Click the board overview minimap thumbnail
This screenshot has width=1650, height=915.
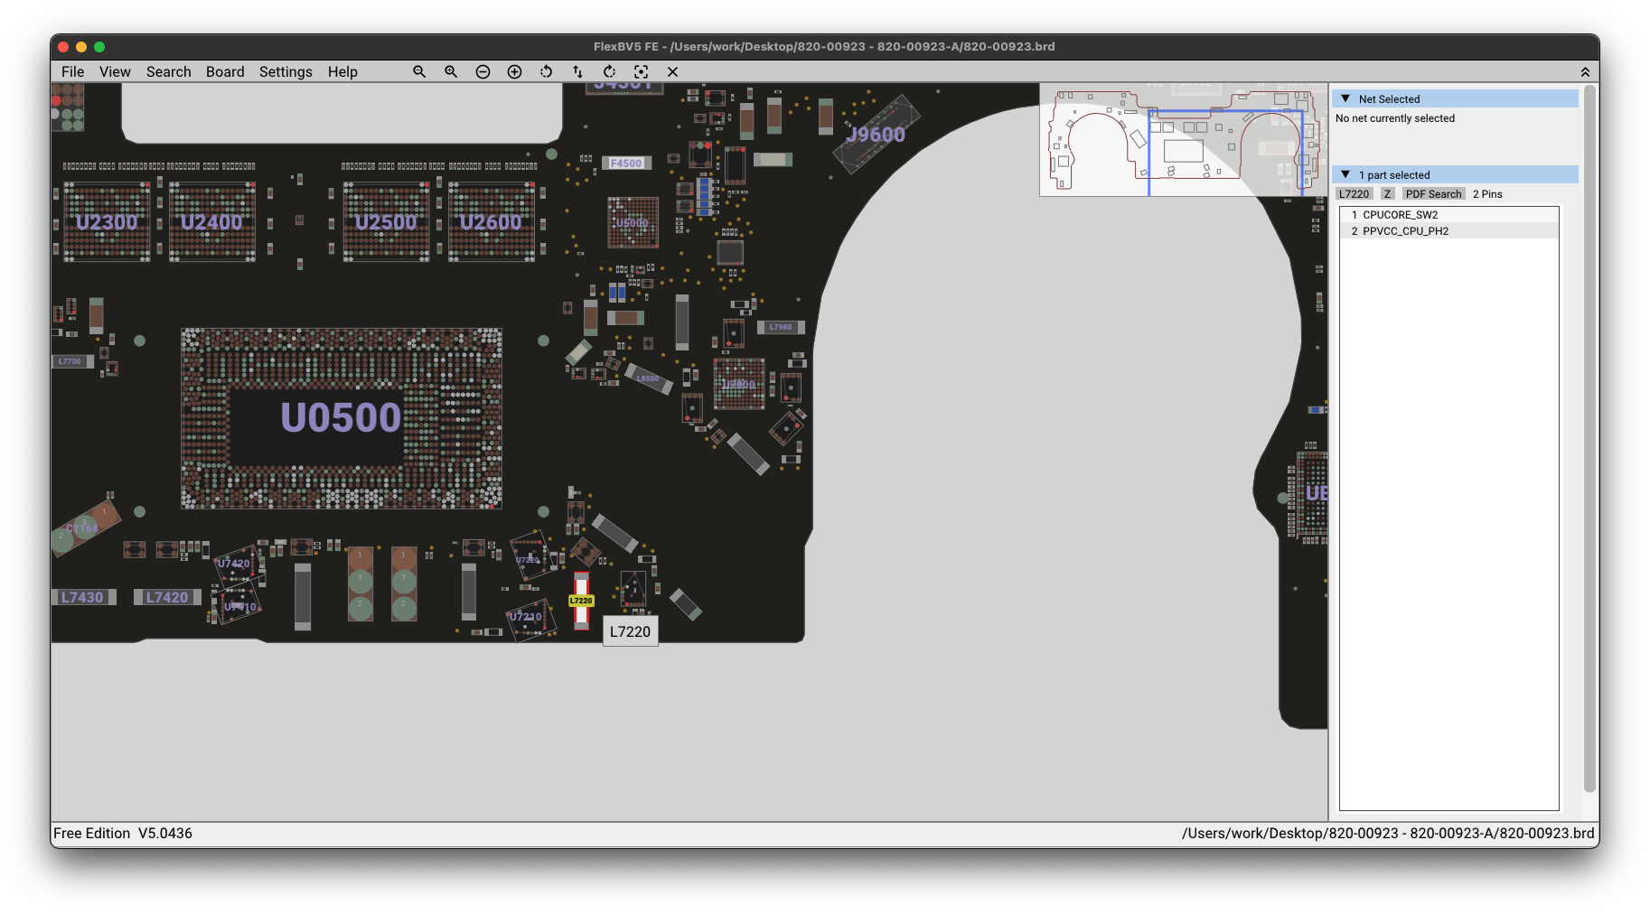[x=1183, y=140]
